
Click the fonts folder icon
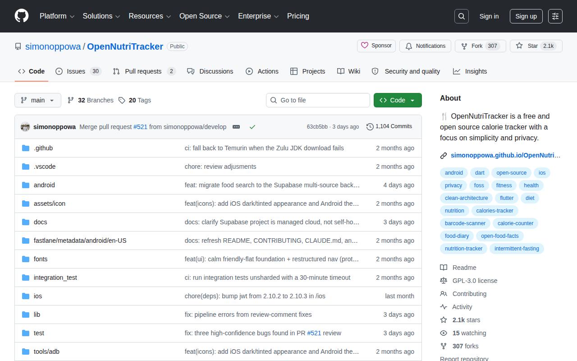[x=26, y=259]
